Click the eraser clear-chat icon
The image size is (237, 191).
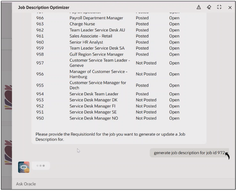click(x=209, y=7)
